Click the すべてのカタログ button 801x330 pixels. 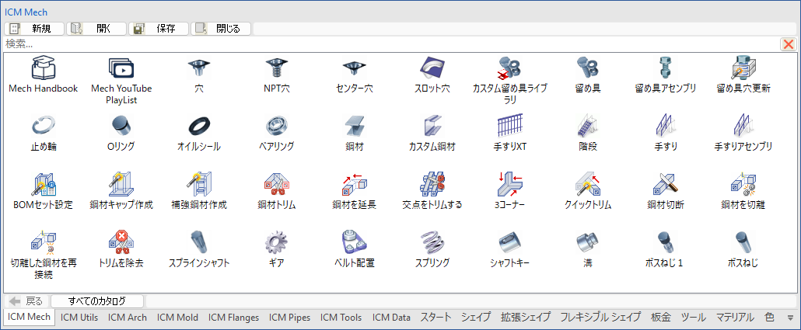pos(97,301)
